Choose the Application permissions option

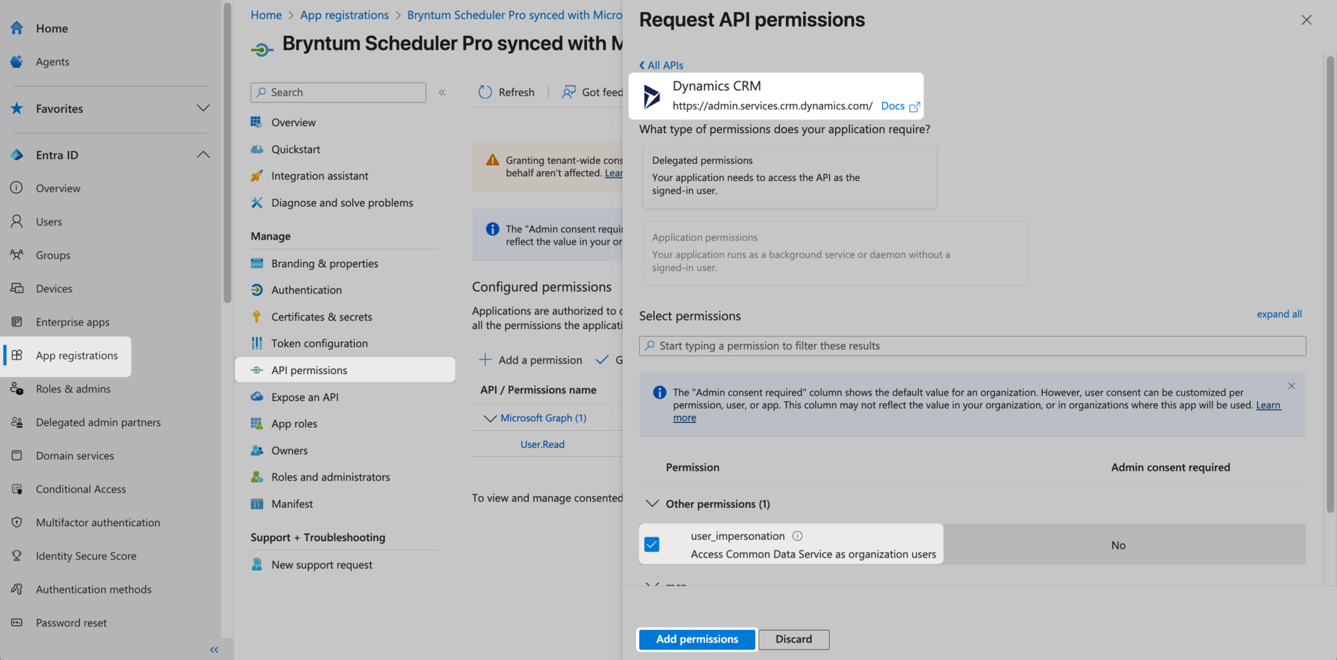[834, 253]
